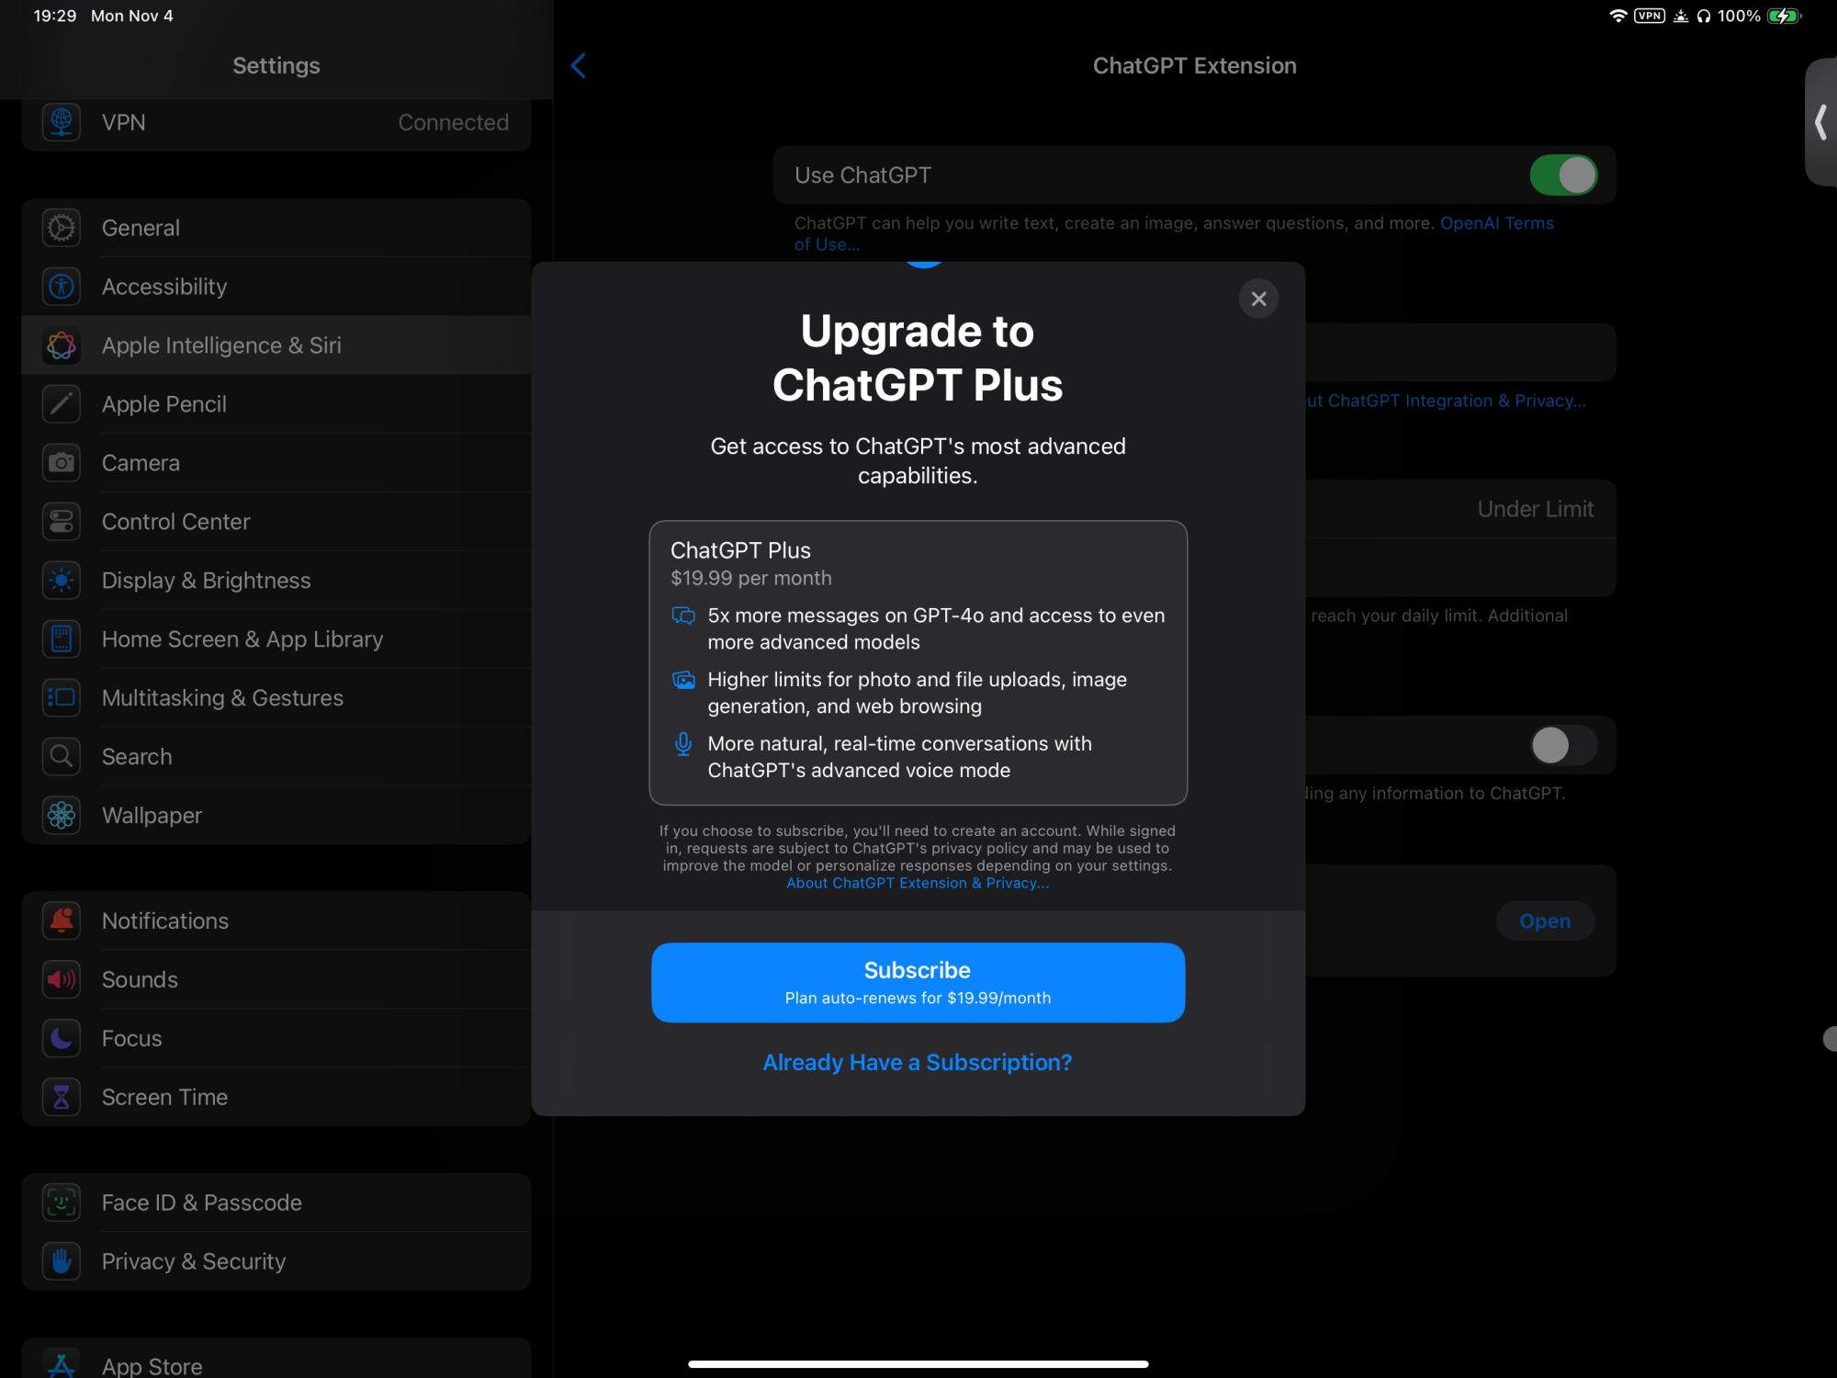
Task: Open General settings gear icon
Action: coord(62,228)
